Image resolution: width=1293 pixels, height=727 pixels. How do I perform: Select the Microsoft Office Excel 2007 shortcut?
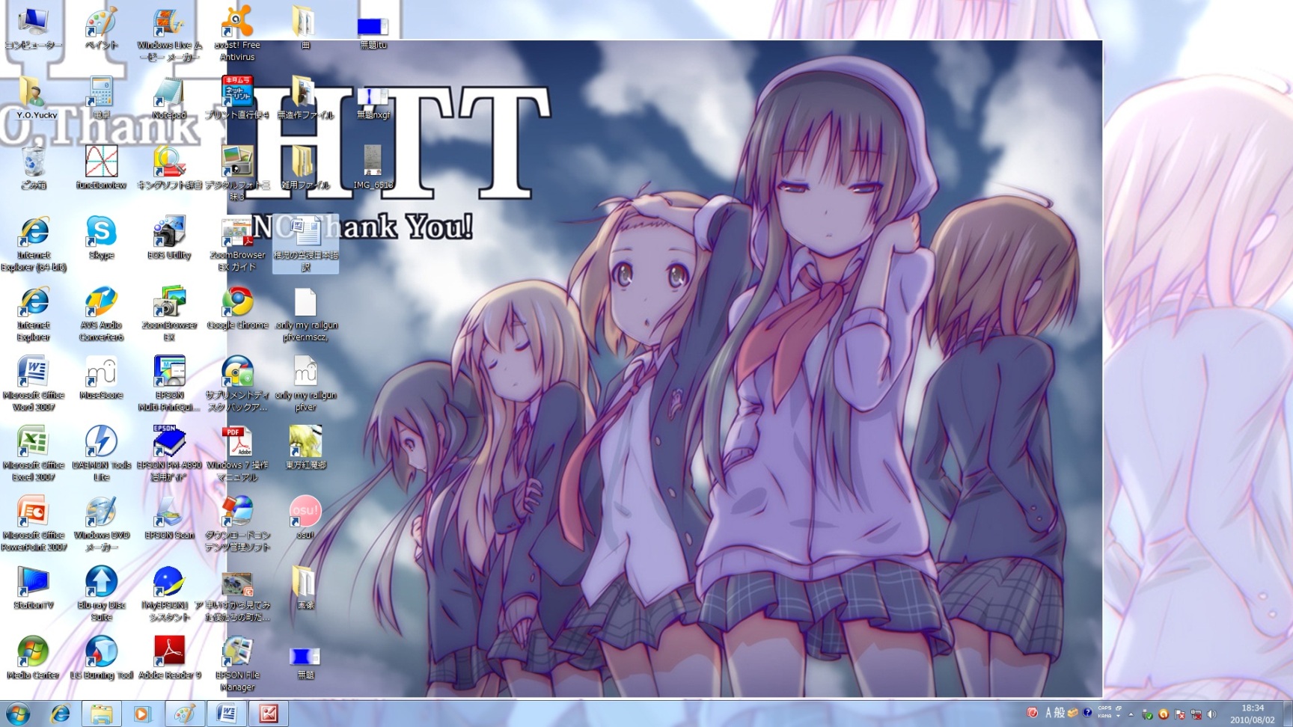[x=34, y=453]
